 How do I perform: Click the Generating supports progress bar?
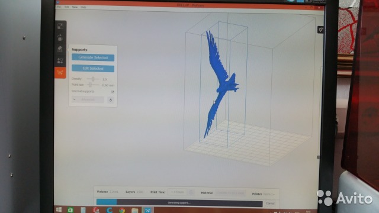click(179, 203)
